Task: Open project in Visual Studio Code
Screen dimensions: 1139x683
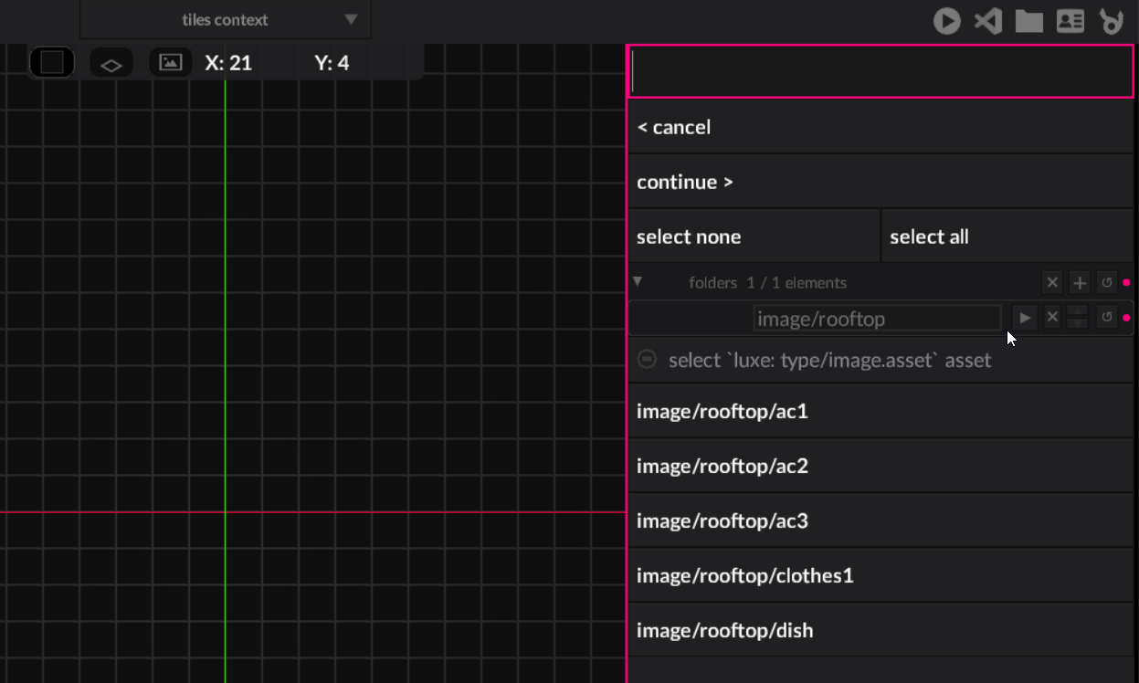Action: click(x=987, y=21)
